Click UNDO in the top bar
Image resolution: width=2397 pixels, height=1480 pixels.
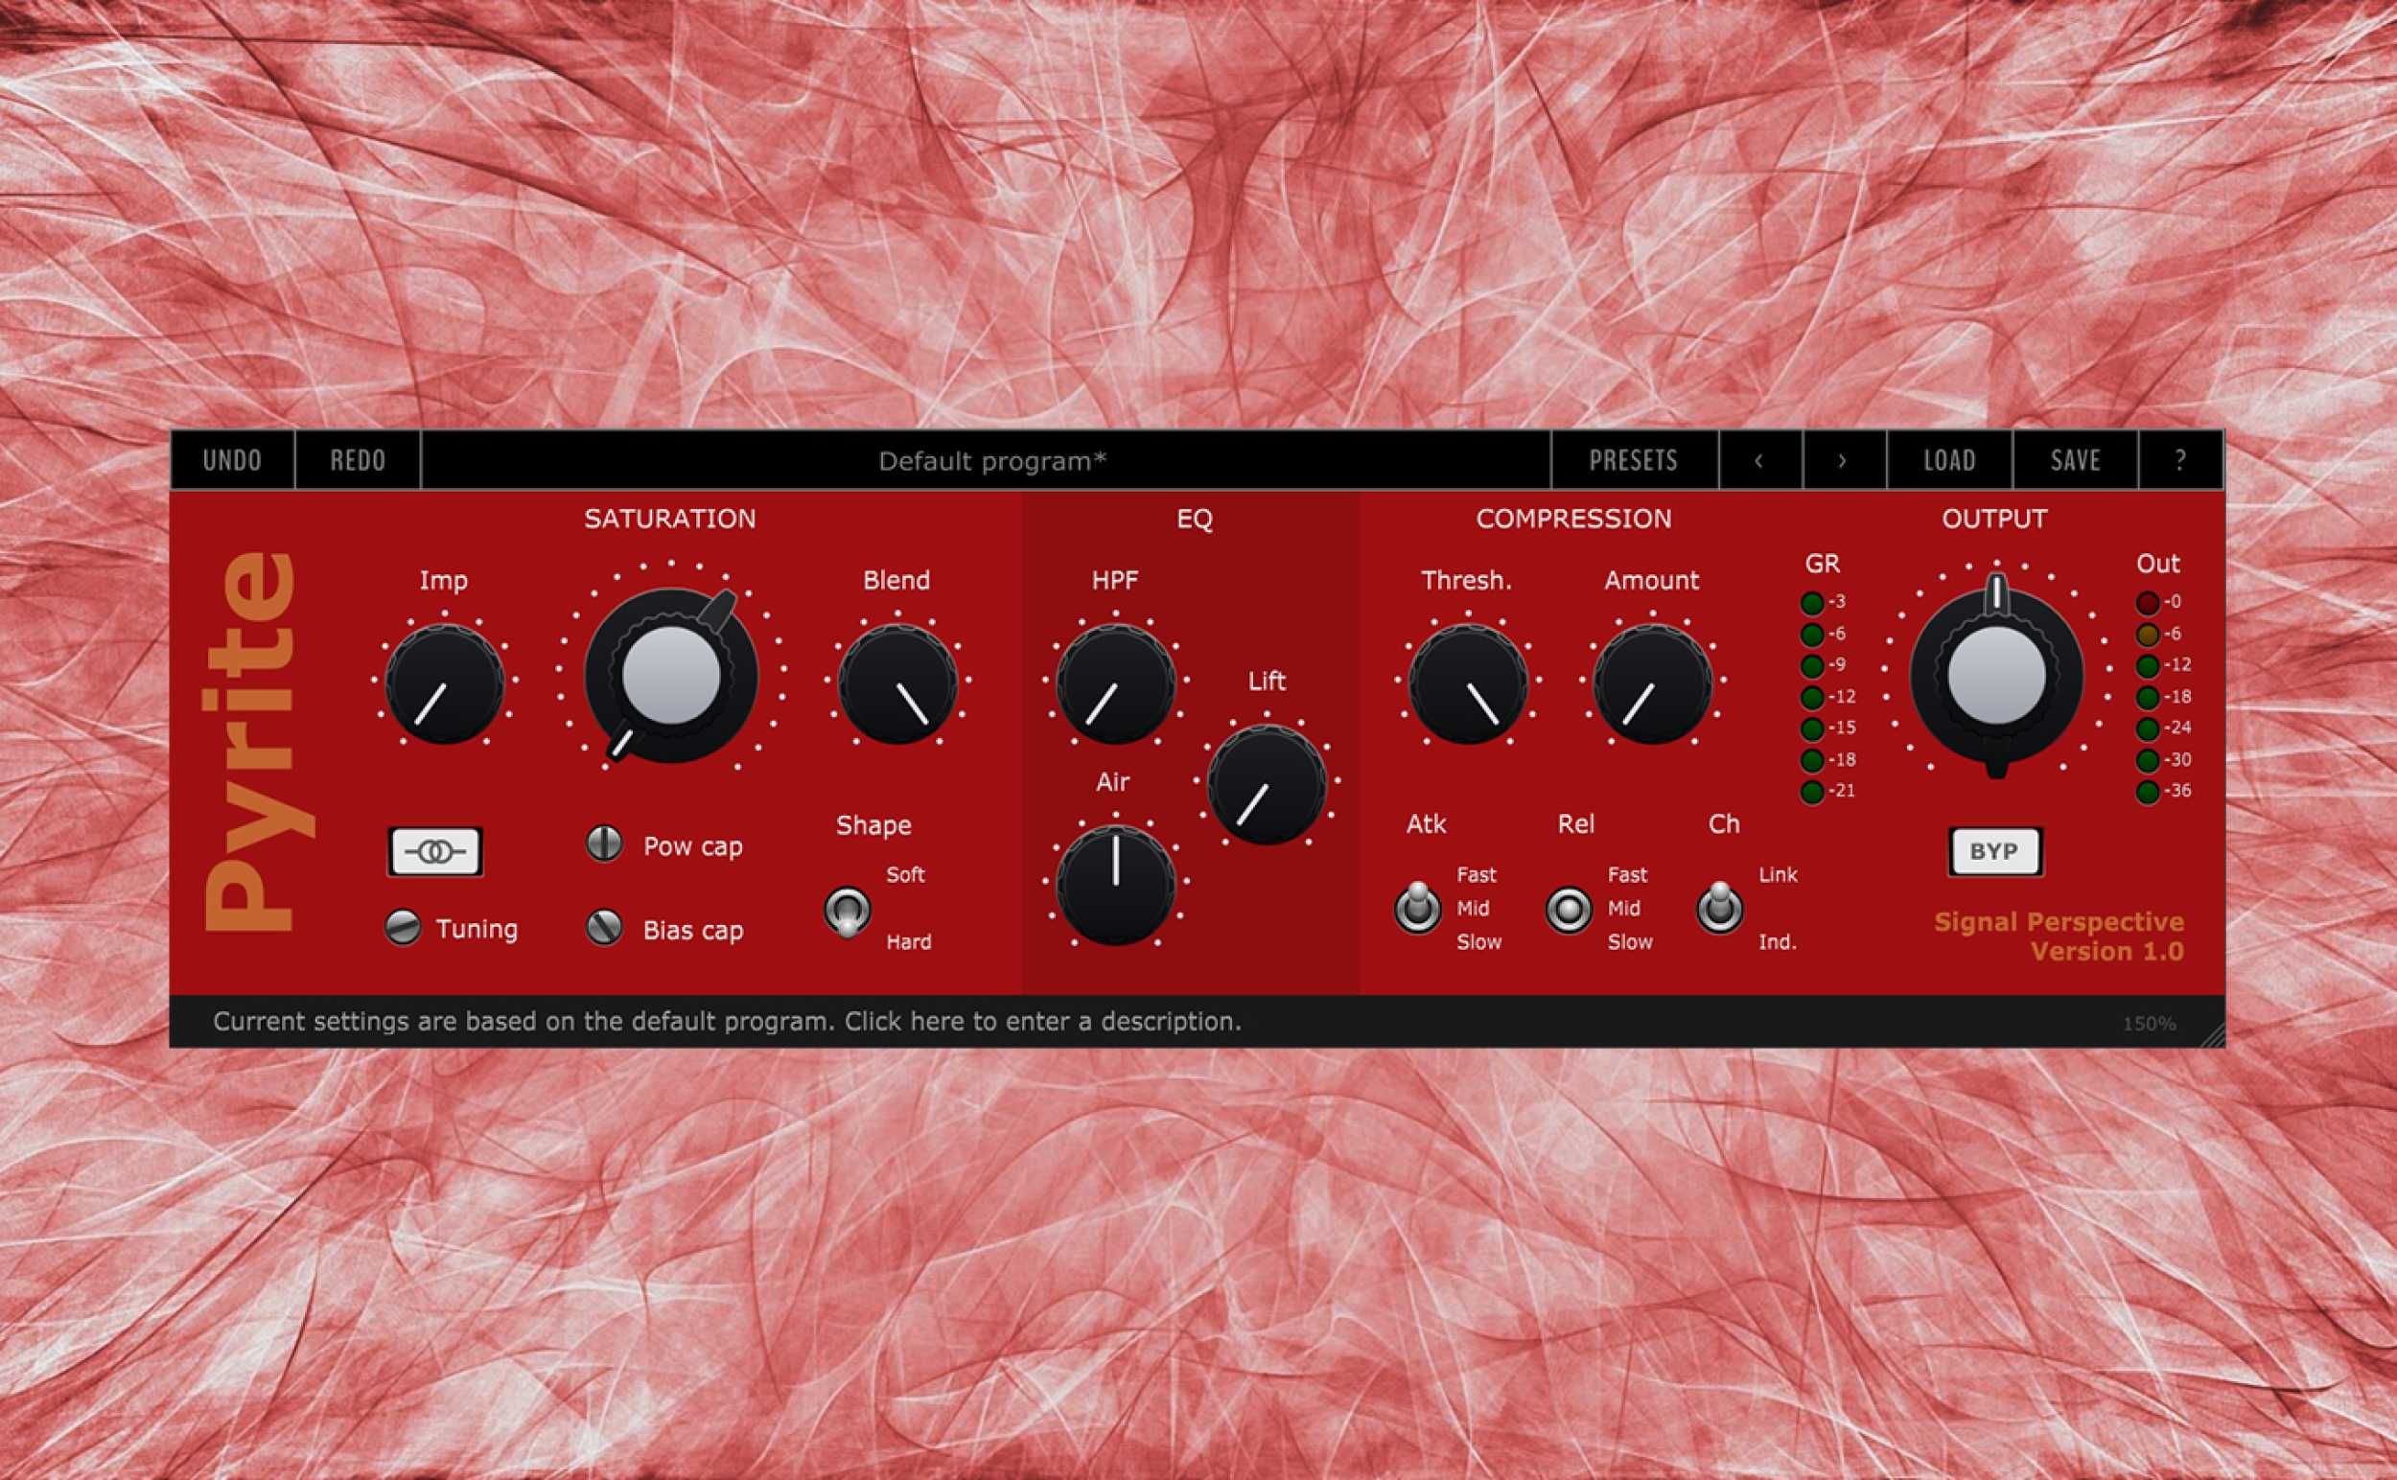click(232, 460)
